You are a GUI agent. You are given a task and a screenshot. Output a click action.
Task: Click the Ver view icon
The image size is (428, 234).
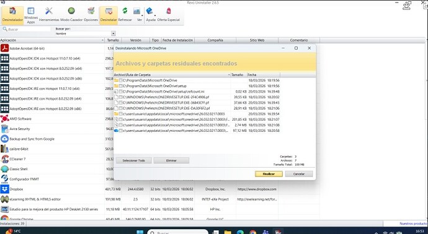(136, 11)
